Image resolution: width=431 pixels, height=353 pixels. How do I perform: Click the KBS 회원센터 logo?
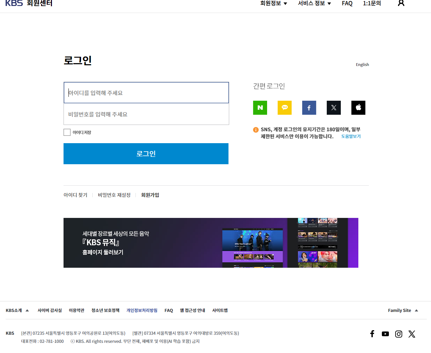click(x=29, y=3)
